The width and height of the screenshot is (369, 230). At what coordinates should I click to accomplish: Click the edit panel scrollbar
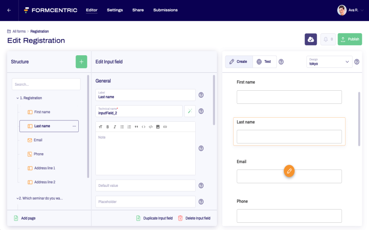(x=214, y=100)
